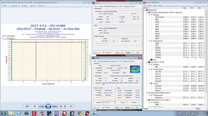Switch to SPD tab in upper CPU-Z
Viewport: 208px width, 116px height.
120,6
